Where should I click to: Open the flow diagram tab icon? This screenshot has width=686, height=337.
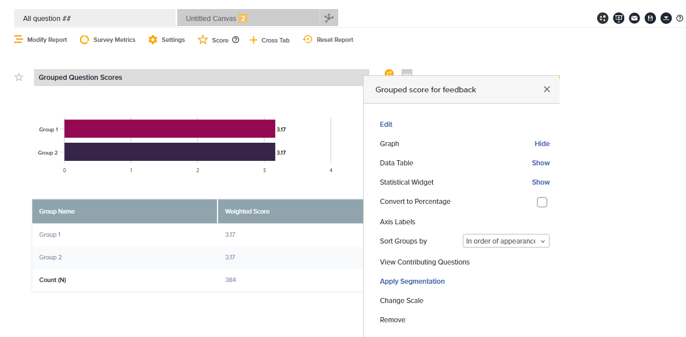(x=329, y=18)
